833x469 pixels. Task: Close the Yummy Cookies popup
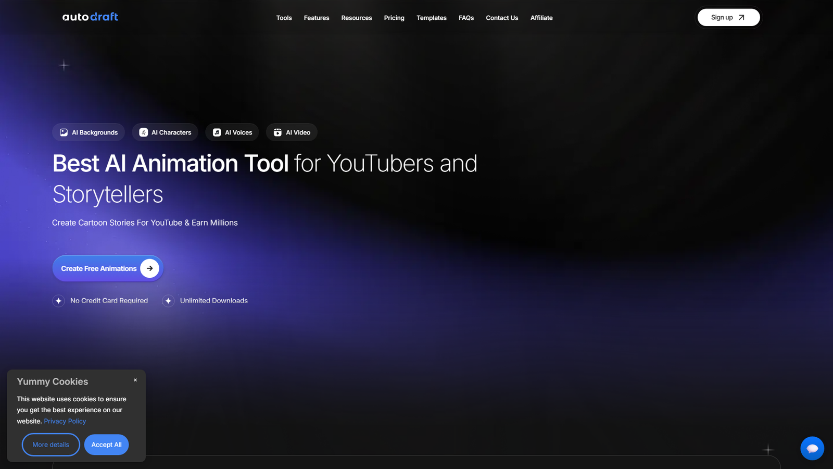click(135, 380)
